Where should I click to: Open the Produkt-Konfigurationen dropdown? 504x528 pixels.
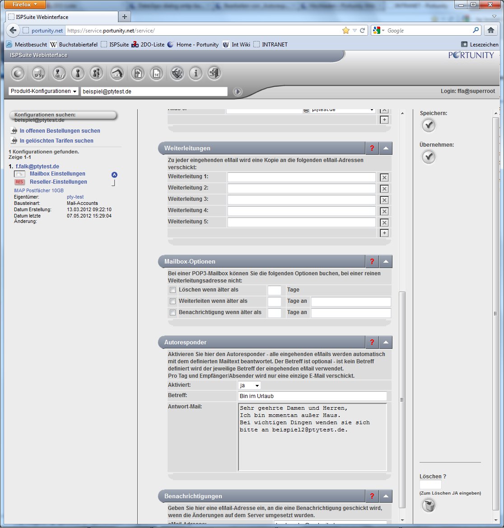[43, 91]
